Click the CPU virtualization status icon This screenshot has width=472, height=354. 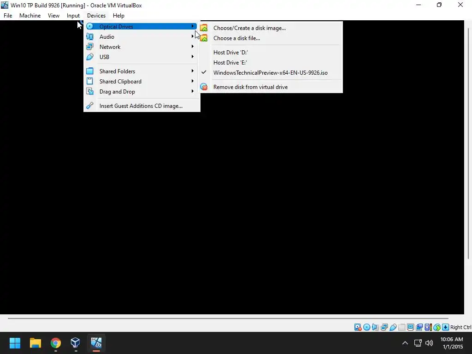coord(428,327)
